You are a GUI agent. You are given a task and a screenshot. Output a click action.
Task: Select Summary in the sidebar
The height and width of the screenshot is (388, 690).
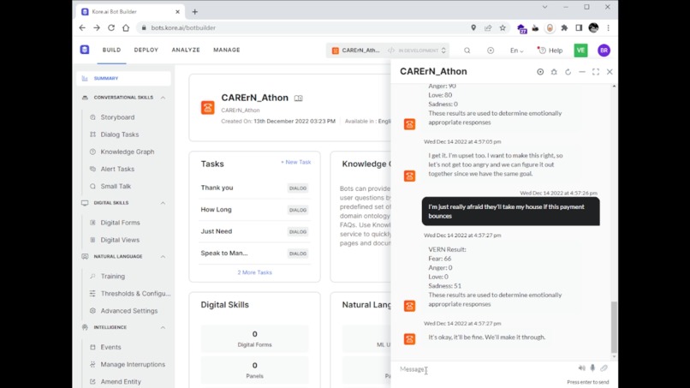pyautogui.click(x=123, y=79)
